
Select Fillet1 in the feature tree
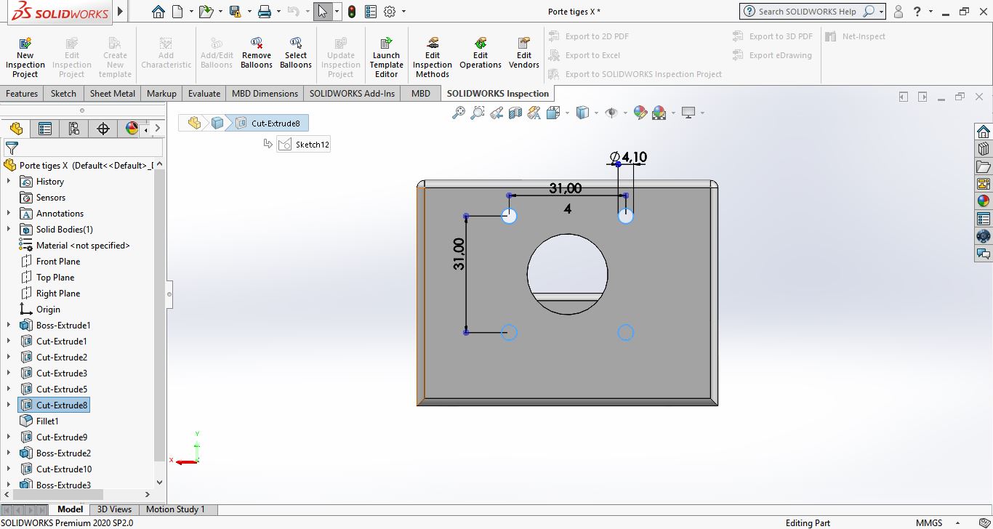pyautogui.click(x=47, y=421)
